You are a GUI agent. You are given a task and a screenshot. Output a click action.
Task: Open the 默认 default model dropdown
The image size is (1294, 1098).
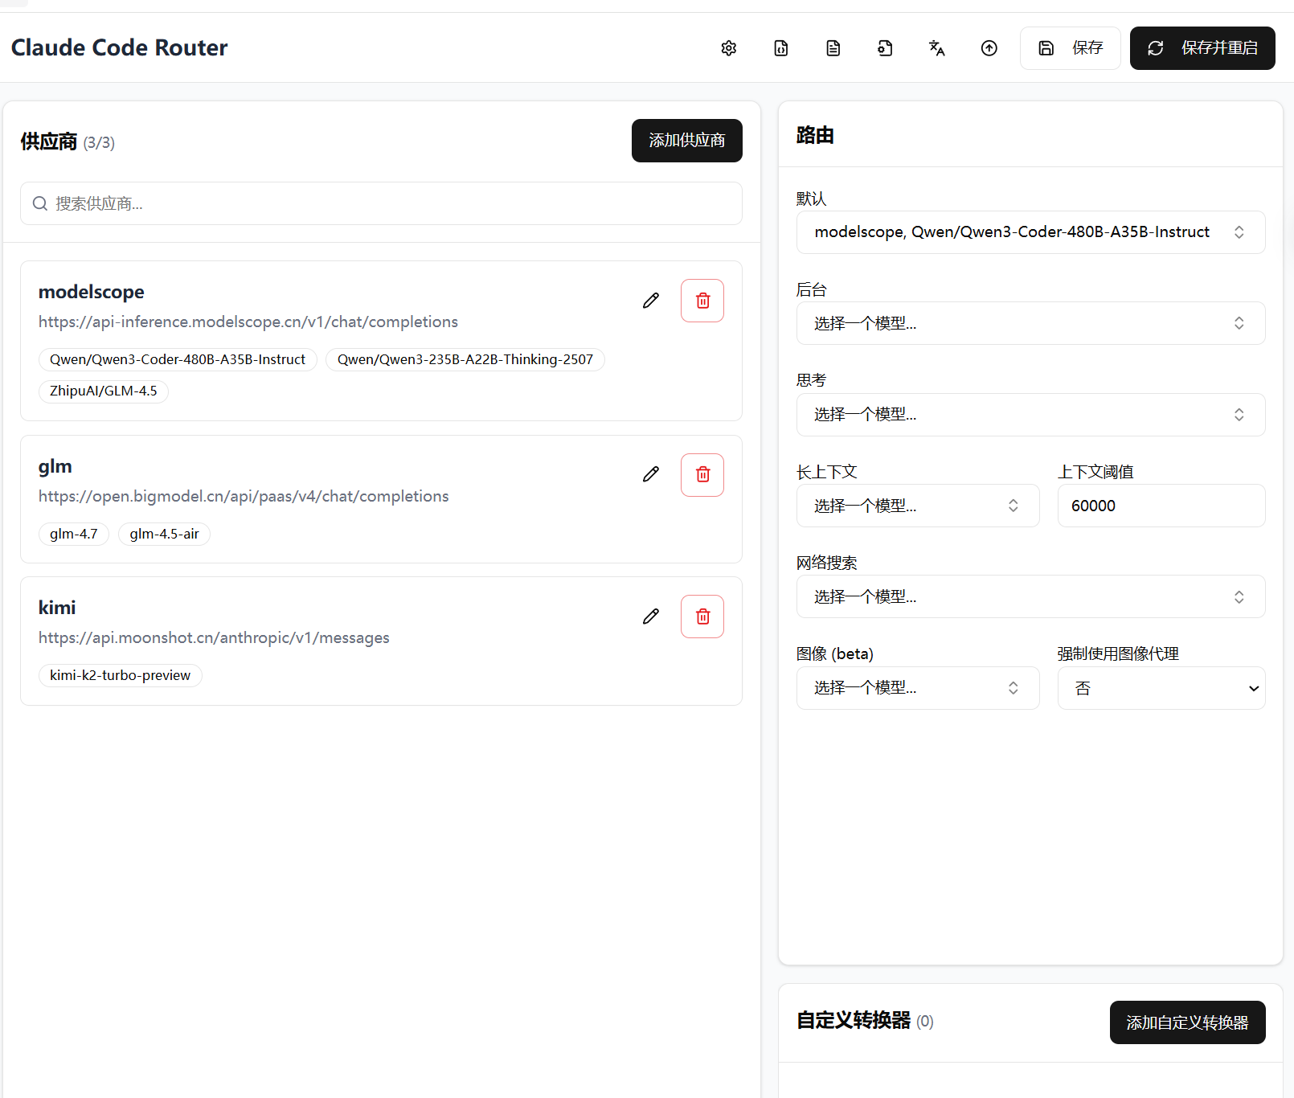pyautogui.click(x=1031, y=232)
